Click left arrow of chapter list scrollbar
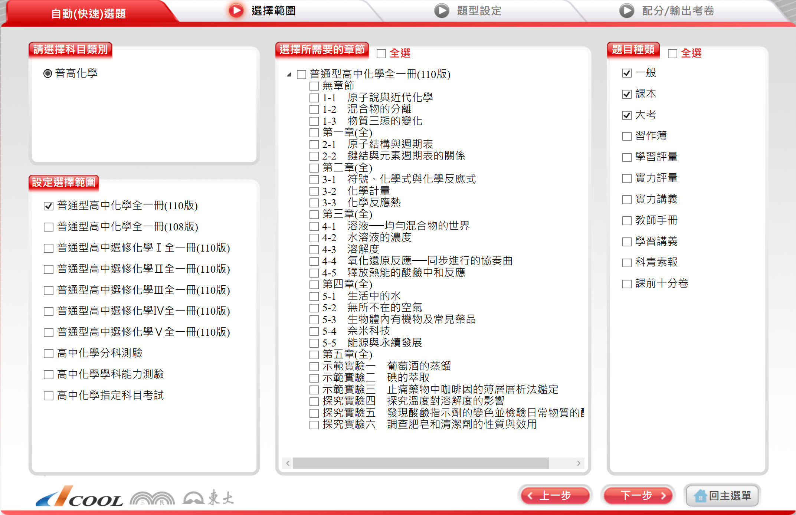Image resolution: width=796 pixels, height=515 pixels. click(x=288, y=463)
